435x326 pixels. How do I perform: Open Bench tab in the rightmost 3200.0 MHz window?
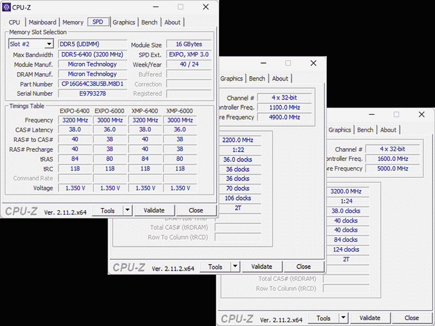click(365, 130)
